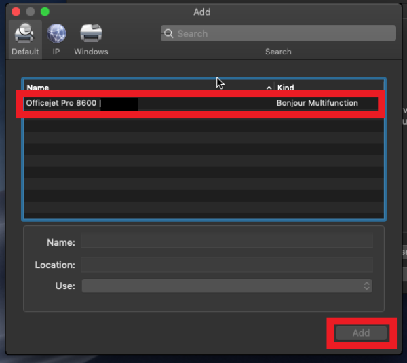The height and width of the screenshot is (363, 407).
Task: Click into the Name text field
Action: click(x=227, y=240)
